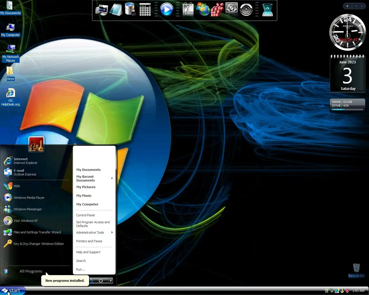The width and height of the screenshot is (369, 295).
Task: Open My Music from the Start menu
Action: pyautogui.click(x=84, y=196)
